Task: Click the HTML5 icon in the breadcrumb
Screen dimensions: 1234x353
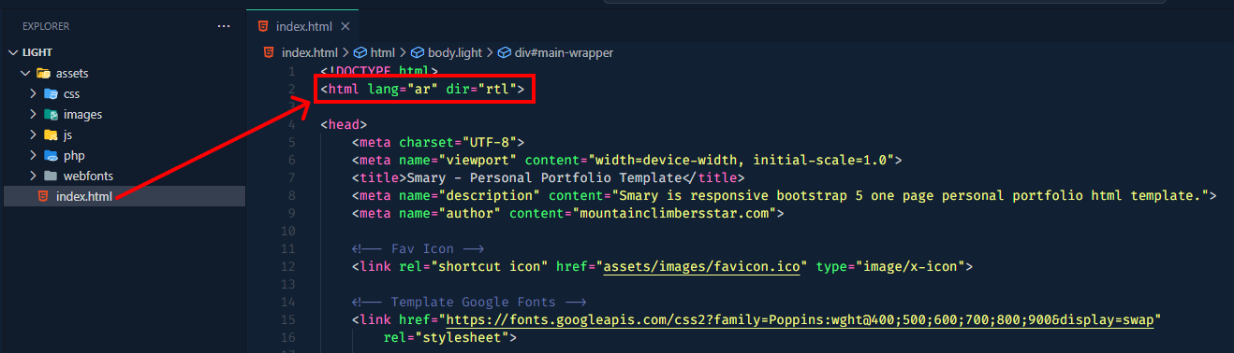Action: 270,53
